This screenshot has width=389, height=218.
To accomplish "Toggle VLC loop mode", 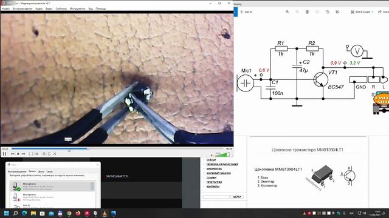I will point(49,154).
